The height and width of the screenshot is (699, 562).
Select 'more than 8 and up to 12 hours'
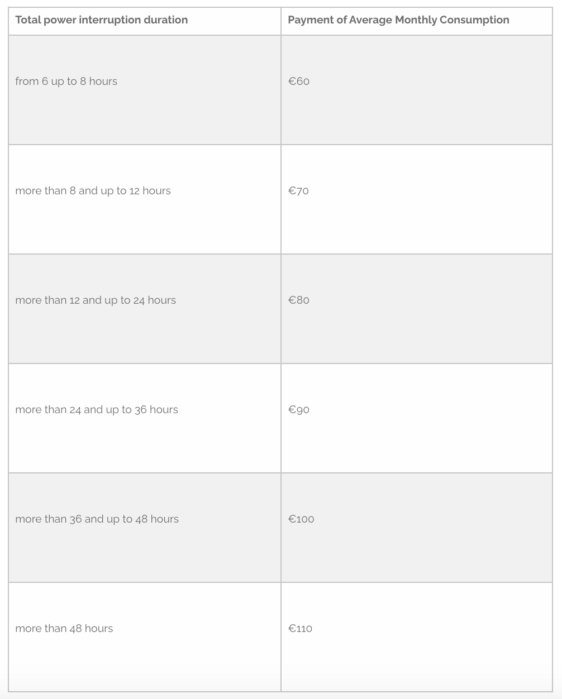93,191
